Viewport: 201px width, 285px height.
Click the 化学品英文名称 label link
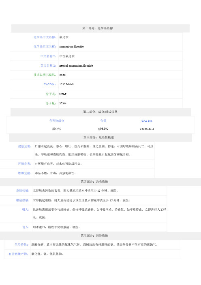coord(45,46)
